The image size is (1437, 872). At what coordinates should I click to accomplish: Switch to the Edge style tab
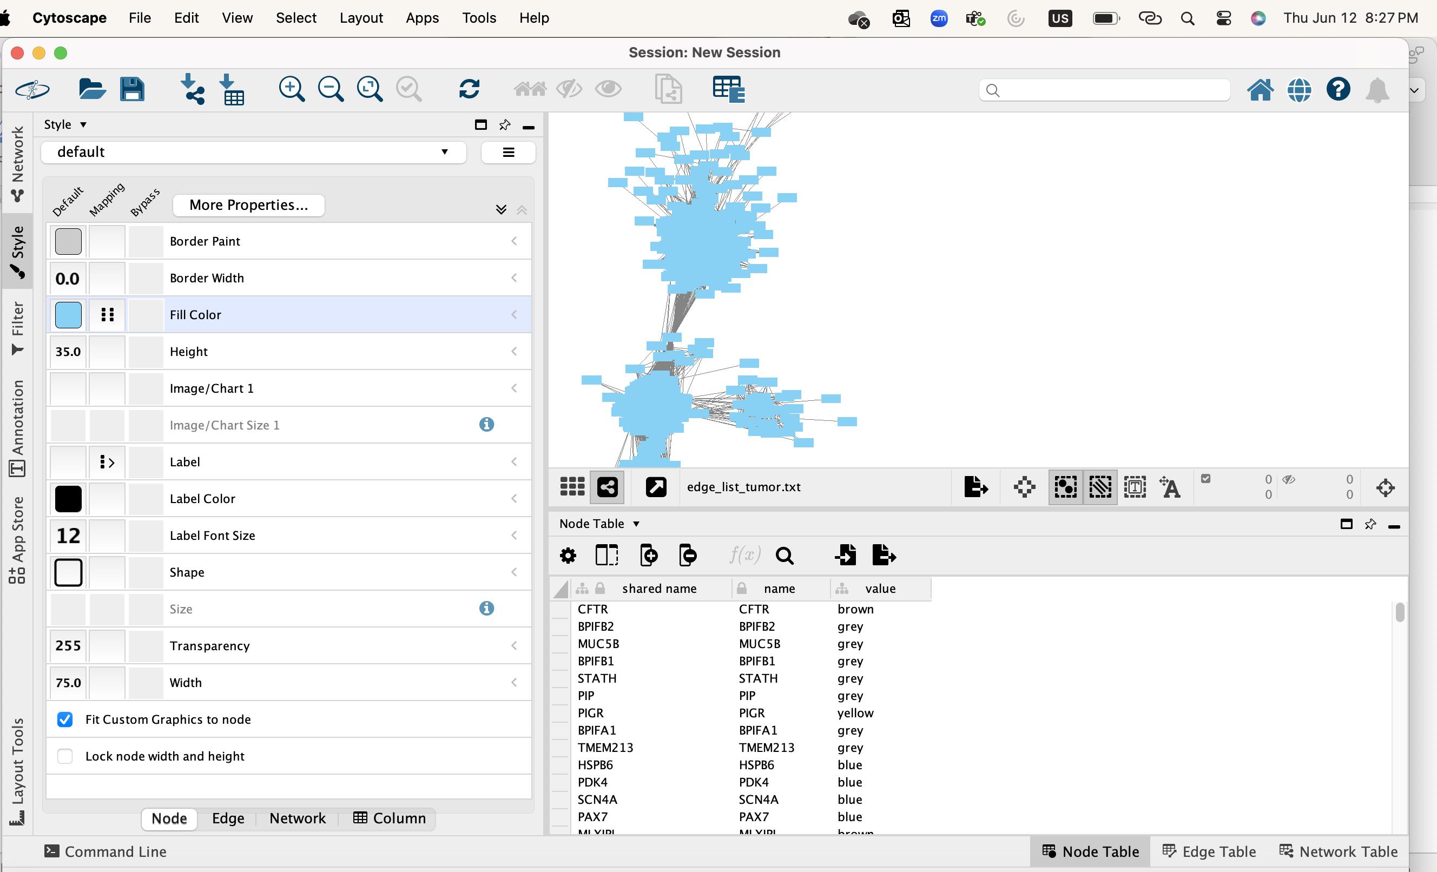[228, 818]
